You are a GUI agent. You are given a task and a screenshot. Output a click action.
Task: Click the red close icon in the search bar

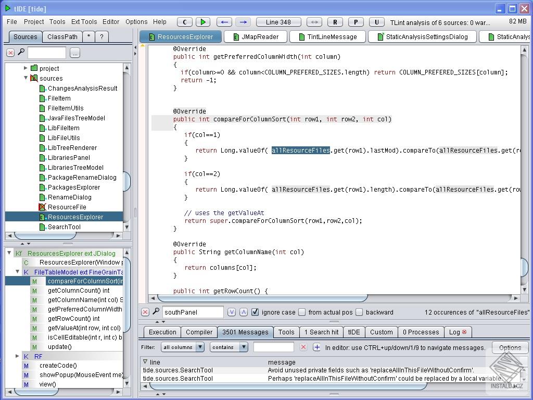(145, 312)
